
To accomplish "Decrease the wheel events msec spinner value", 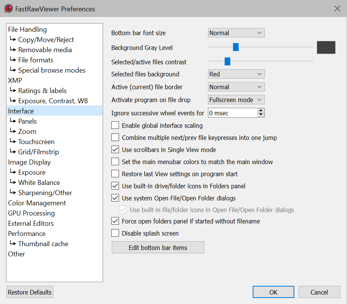I will (x=261, y=115).
